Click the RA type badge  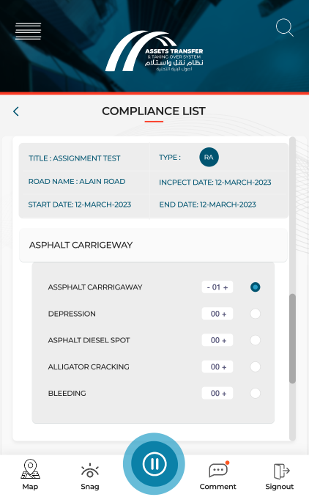(x=209, y=157)
